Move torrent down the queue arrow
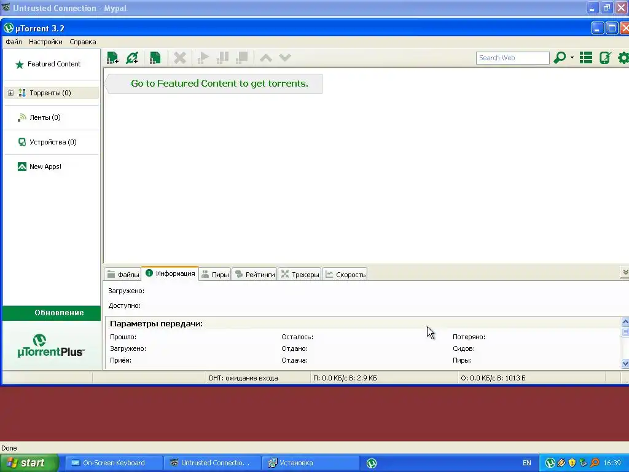The image size is (629, 472). pos(285,58)
